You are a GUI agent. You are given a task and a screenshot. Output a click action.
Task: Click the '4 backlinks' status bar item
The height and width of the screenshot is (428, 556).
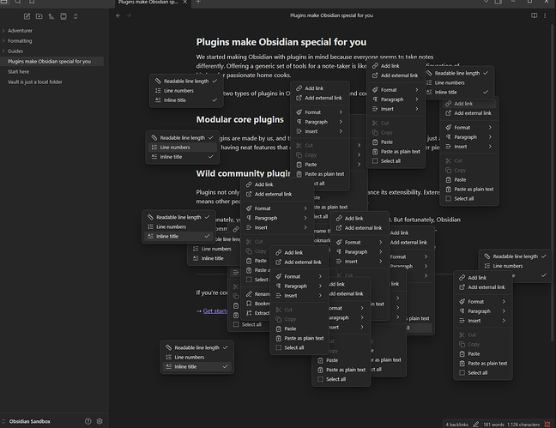(x=457, y=424)
